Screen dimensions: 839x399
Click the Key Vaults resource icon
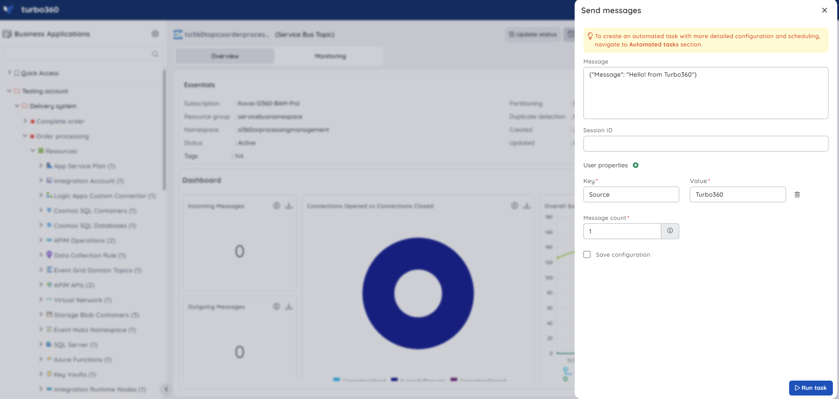[x=49, y=374]
